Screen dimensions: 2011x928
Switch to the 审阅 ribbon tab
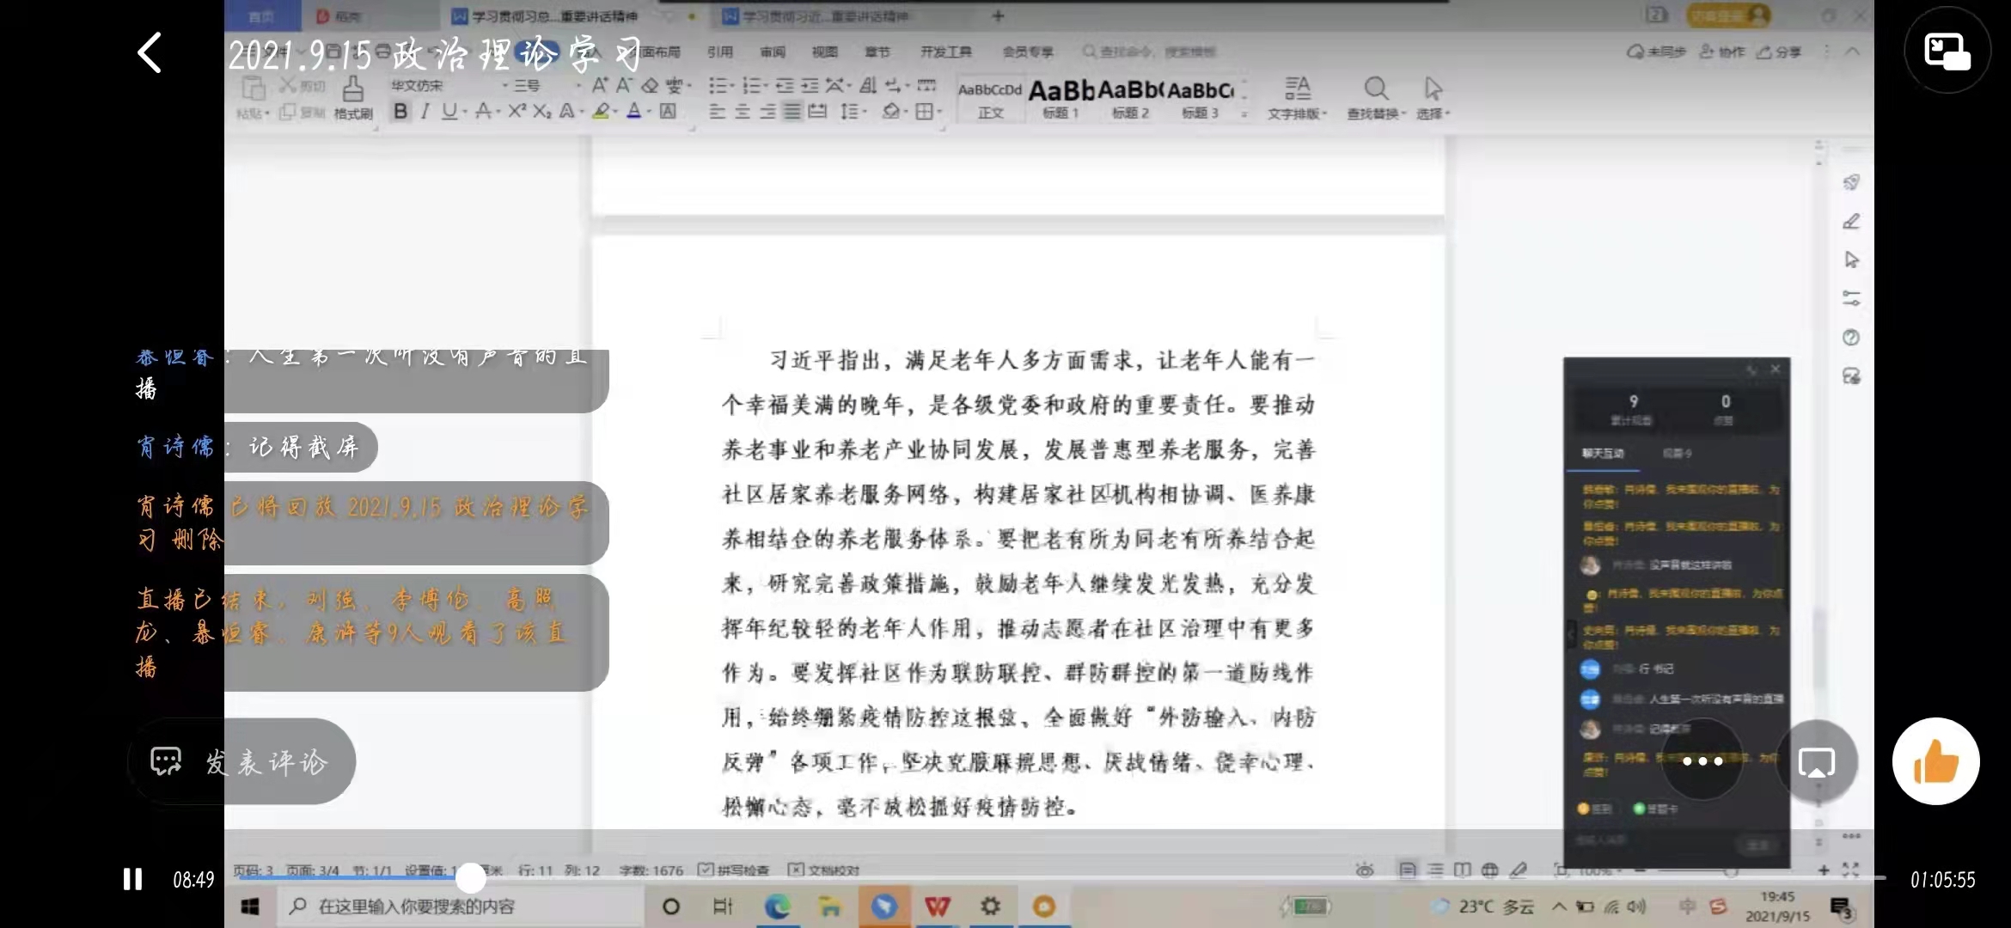772,52
